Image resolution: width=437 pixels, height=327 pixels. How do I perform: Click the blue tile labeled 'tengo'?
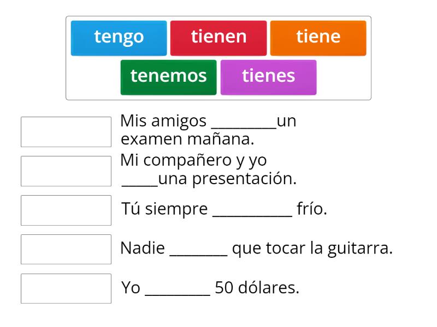point(119,37)
